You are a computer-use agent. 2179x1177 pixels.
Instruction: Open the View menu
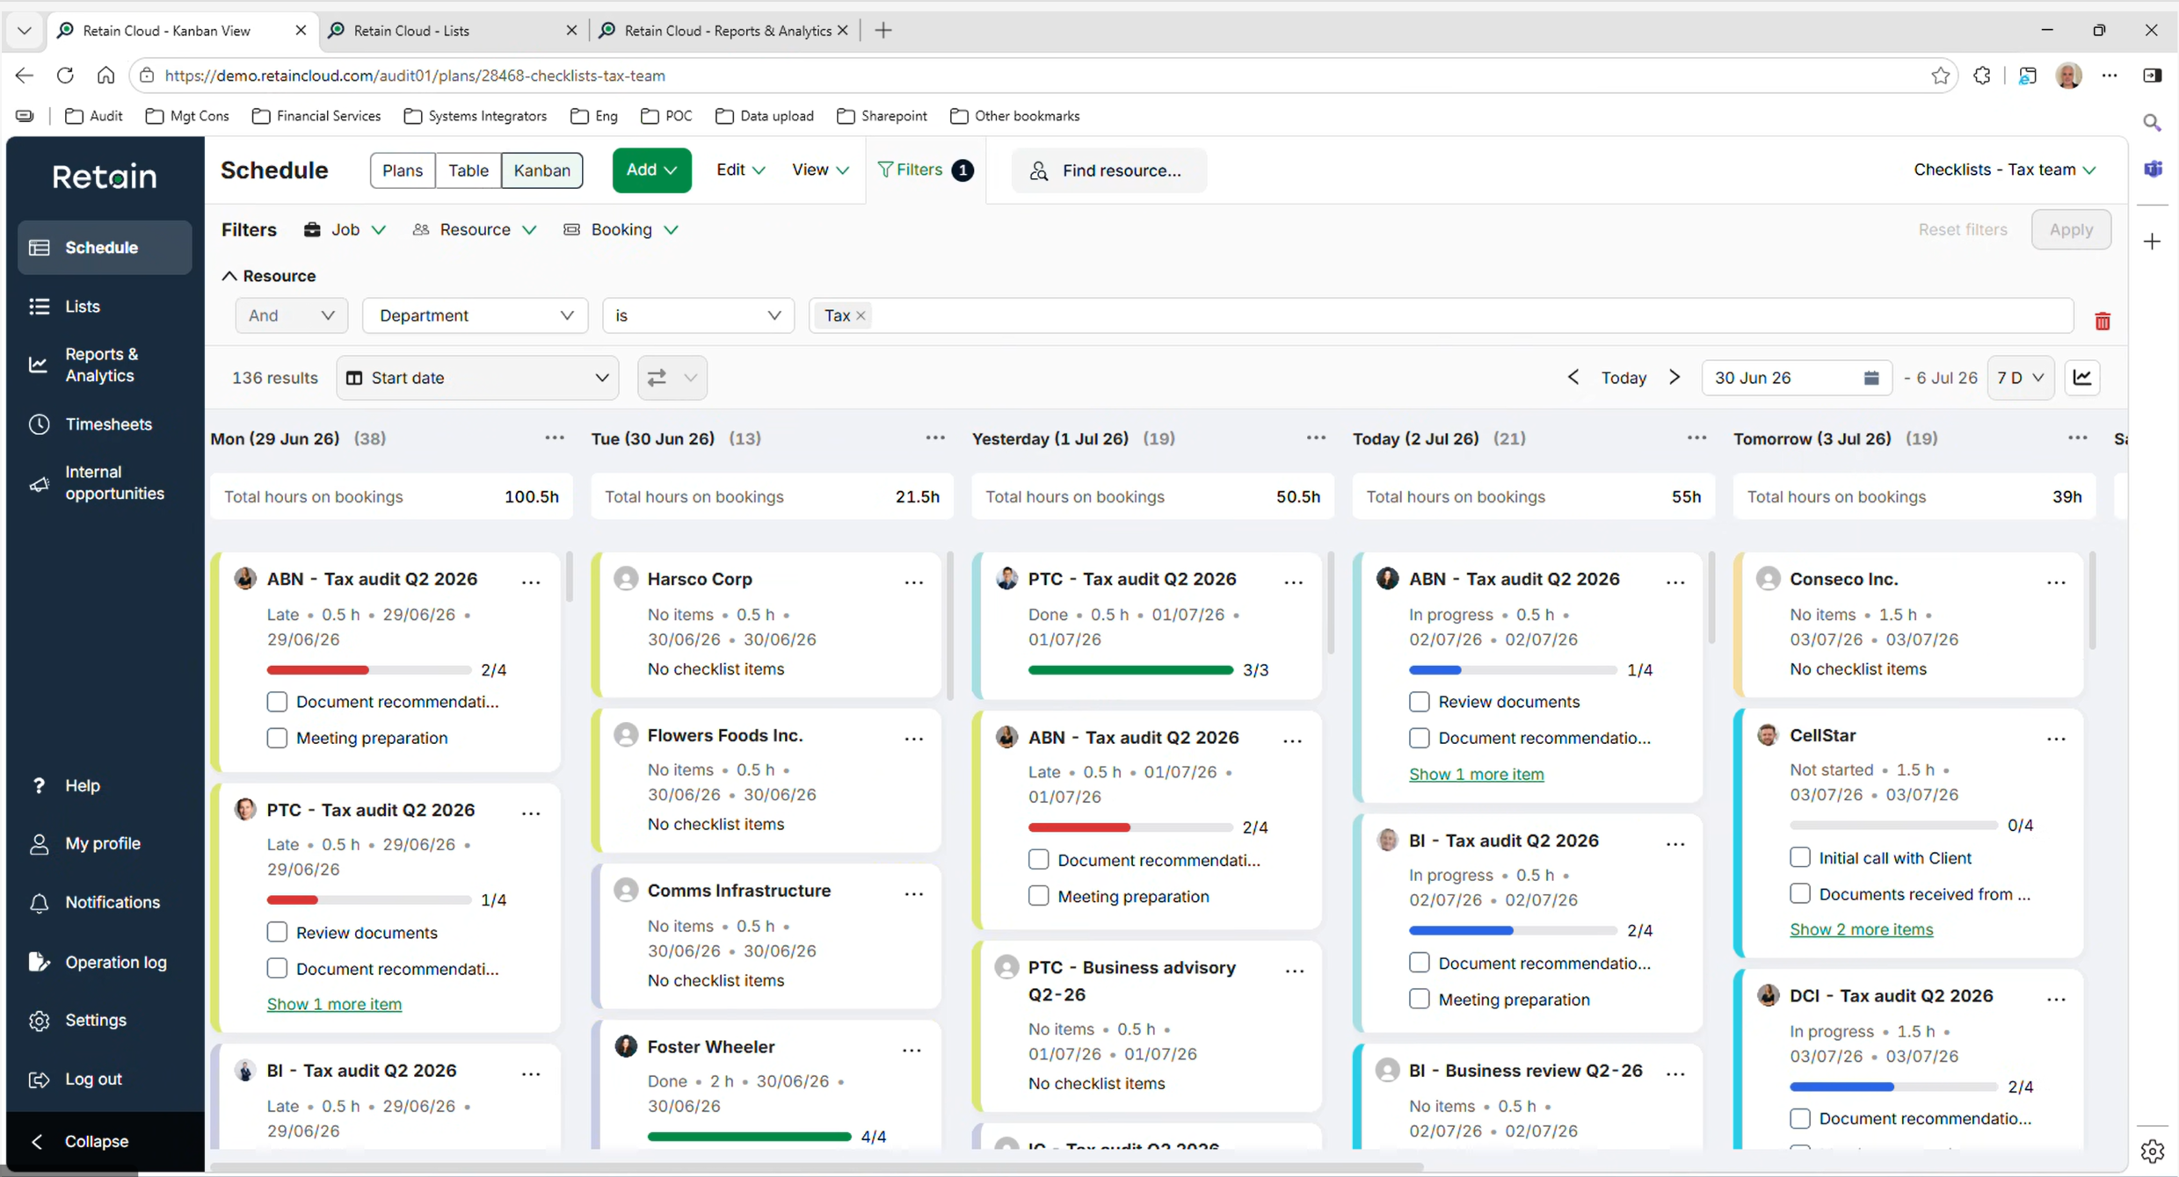820,170
